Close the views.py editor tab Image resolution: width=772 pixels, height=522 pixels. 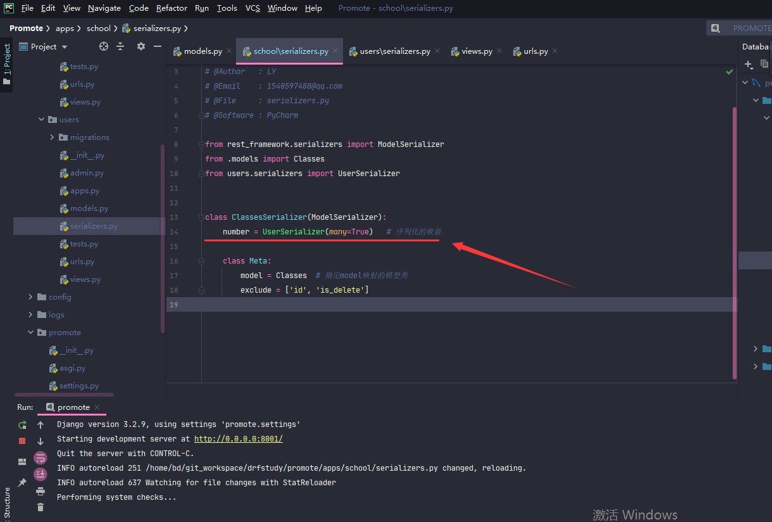point(499,51)
